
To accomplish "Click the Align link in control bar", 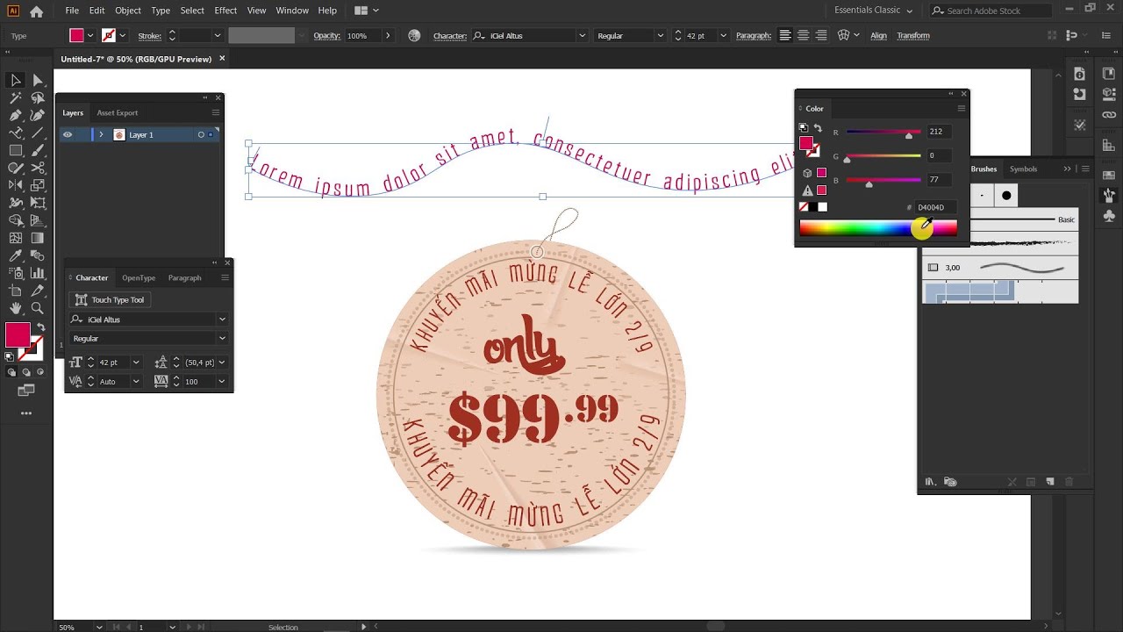I will coord(878,35).
